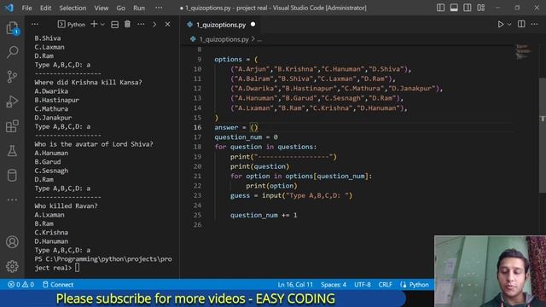This screenshot has width=546, height=307.
Task: Run the Python file with play button
Action: coord(501,25)
